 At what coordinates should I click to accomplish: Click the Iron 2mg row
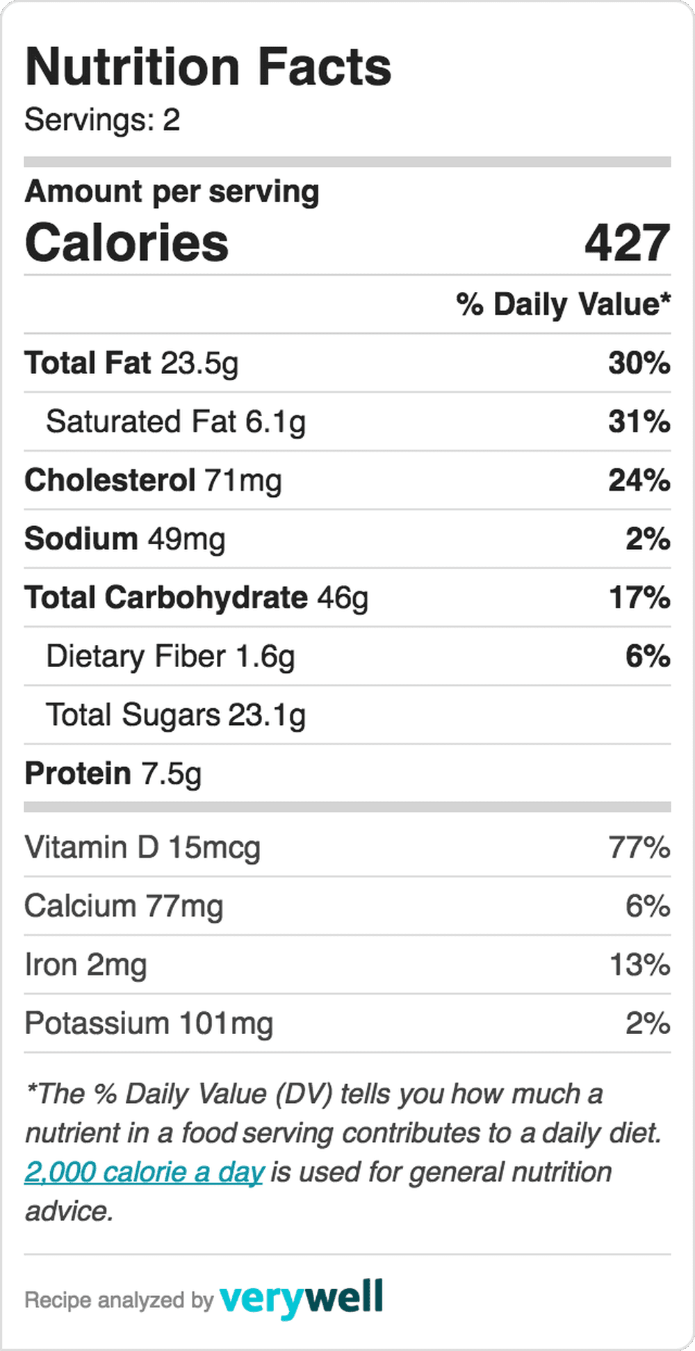pos(347,965)
